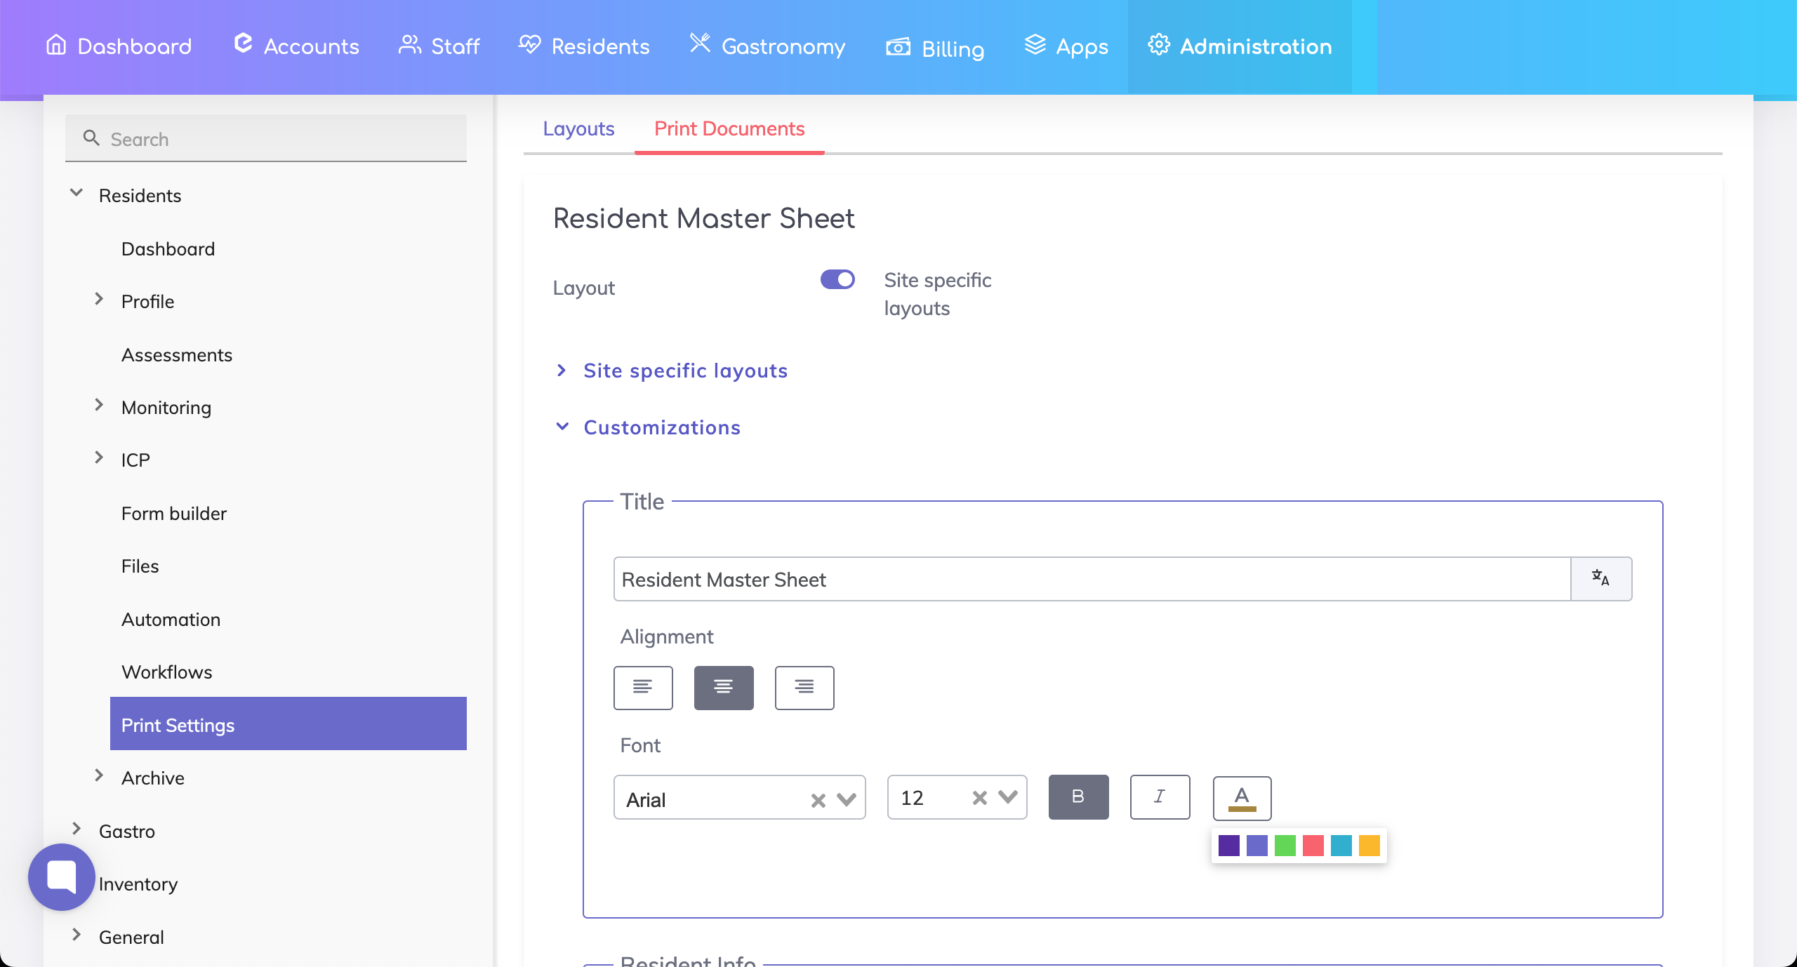The height and width of the screenshot is (967, 1797).
Task: Switch to the Layouts tab
Action: (578, 128)
